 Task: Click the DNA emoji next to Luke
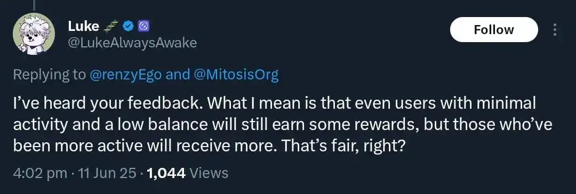111,26
